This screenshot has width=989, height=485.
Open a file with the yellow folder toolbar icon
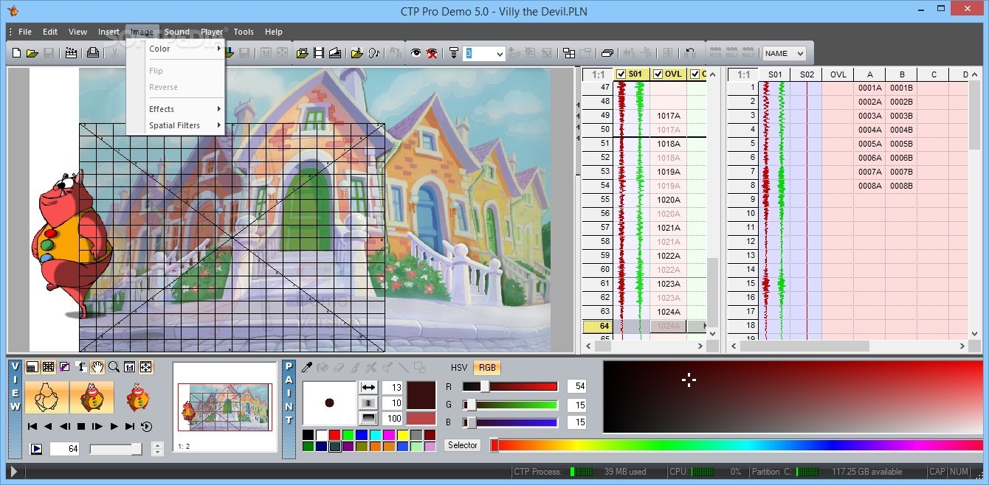coord(32,53)
